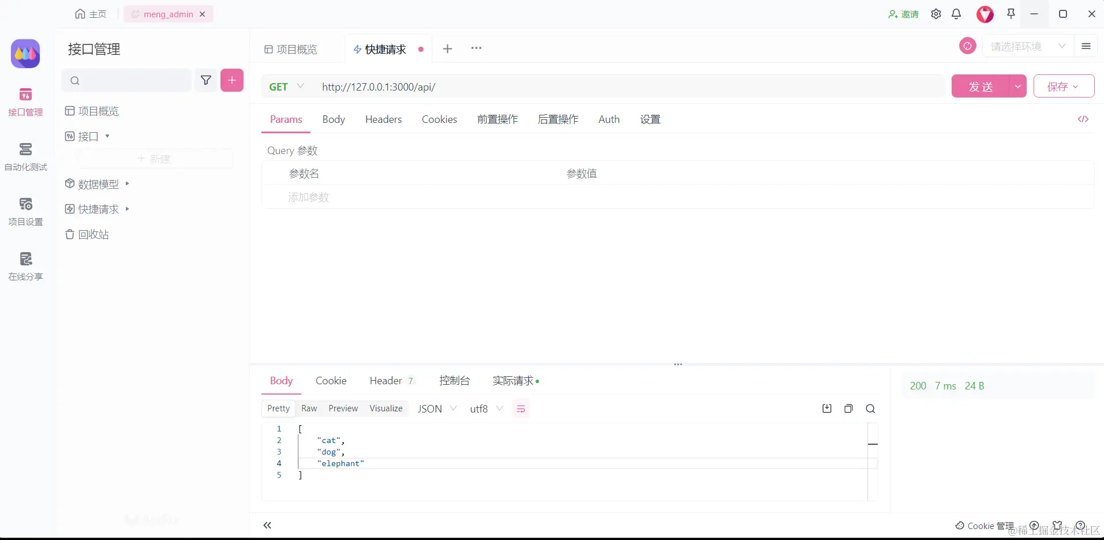
Task: Add a new tab with plus icon
Action: [x=447, y=49]
